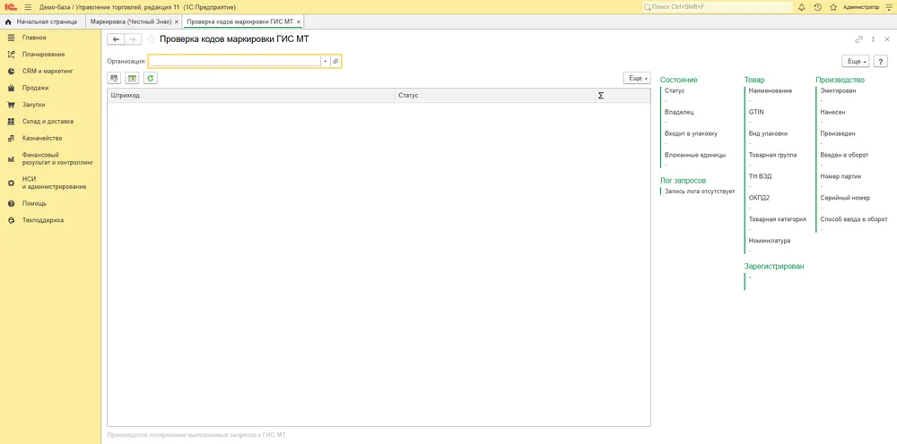The image size is (897, 444).
Task: Click the Лог запросов heading
Action: click(x=683, y=180)
